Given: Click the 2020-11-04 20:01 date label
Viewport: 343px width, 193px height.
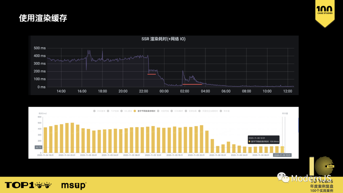Looking at the screenshot, I should point(67,155).
